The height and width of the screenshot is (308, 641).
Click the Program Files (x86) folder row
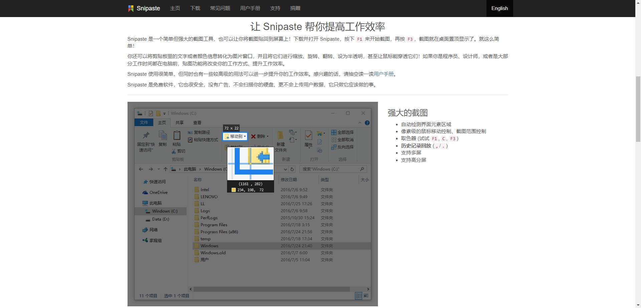(282, 232)
